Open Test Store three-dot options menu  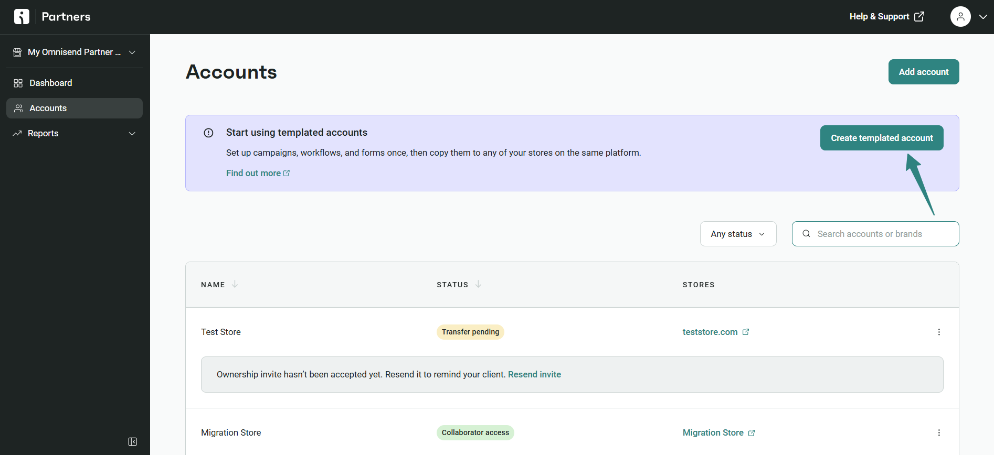pyautogui.click(x=938, y=332)
